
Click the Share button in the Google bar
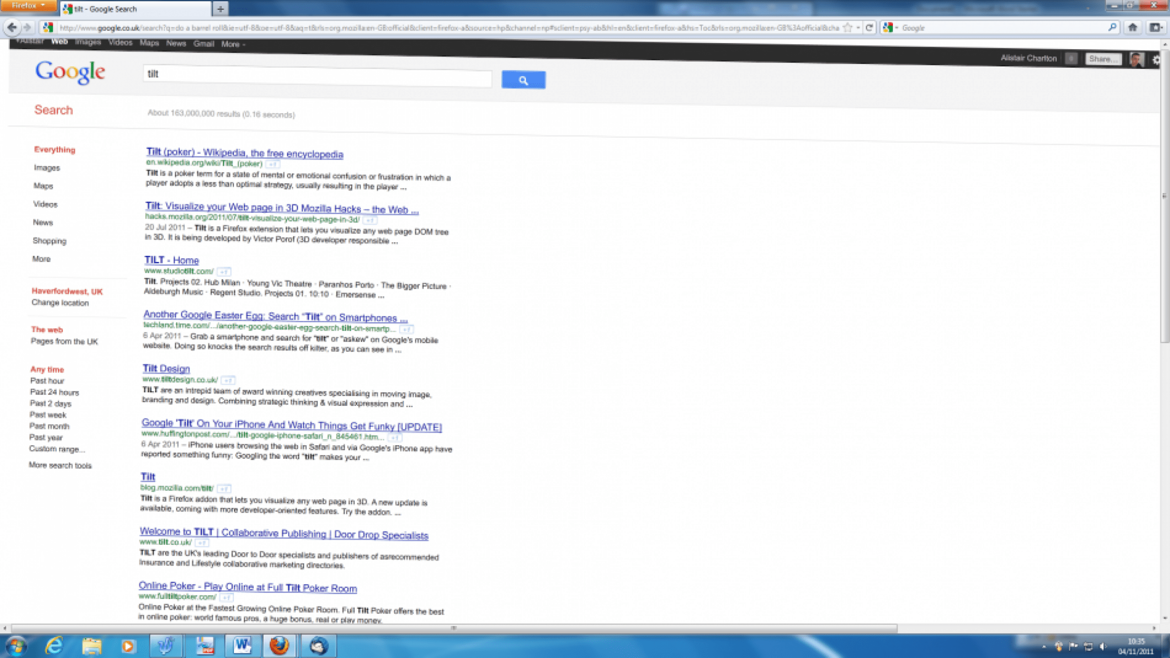tap(1103, 59)
